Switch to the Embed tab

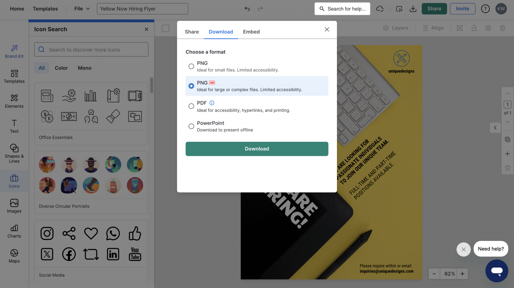pos(251,32)
